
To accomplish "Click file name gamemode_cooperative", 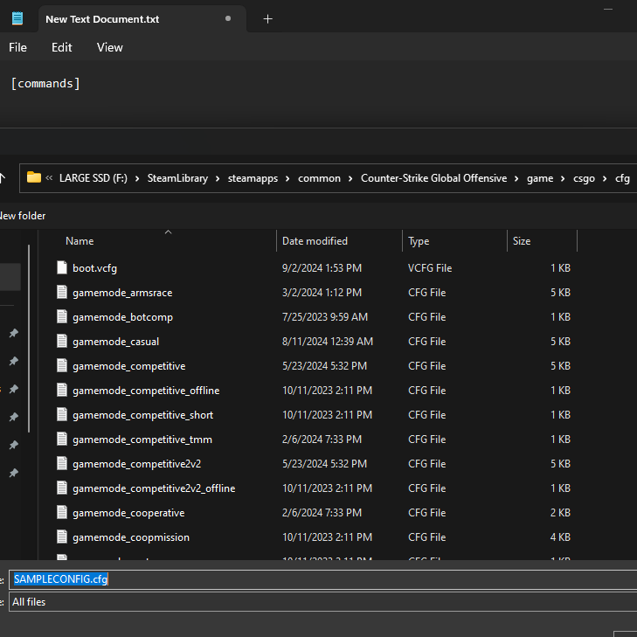I will tap(128, 513).
